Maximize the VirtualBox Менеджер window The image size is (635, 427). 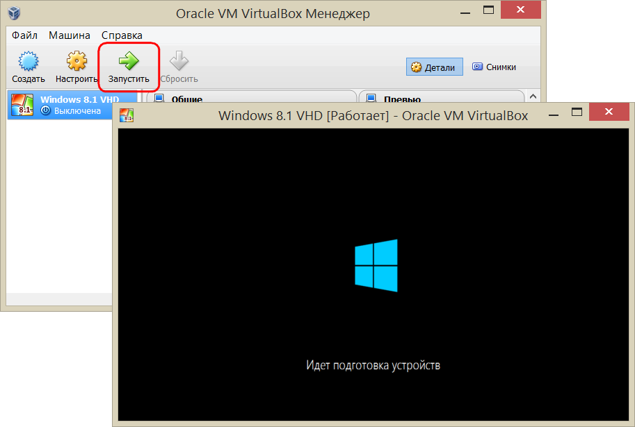click(488, 10)
